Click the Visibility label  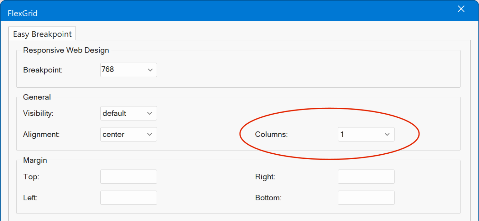[38, 114]
